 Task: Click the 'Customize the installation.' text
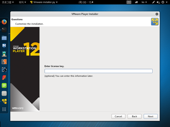[29, 24]
